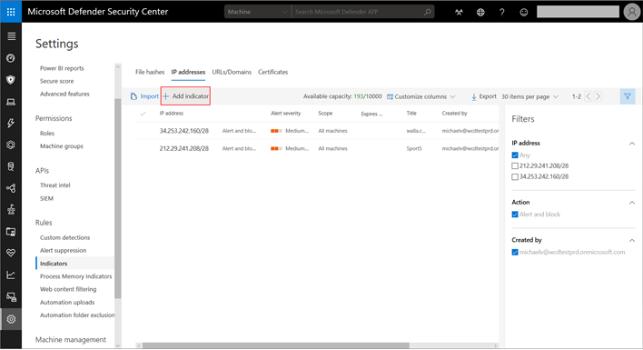This screenshot has height=350, width=643.
Task: Click the feedback smiley face icon
Action: point(524,12)
